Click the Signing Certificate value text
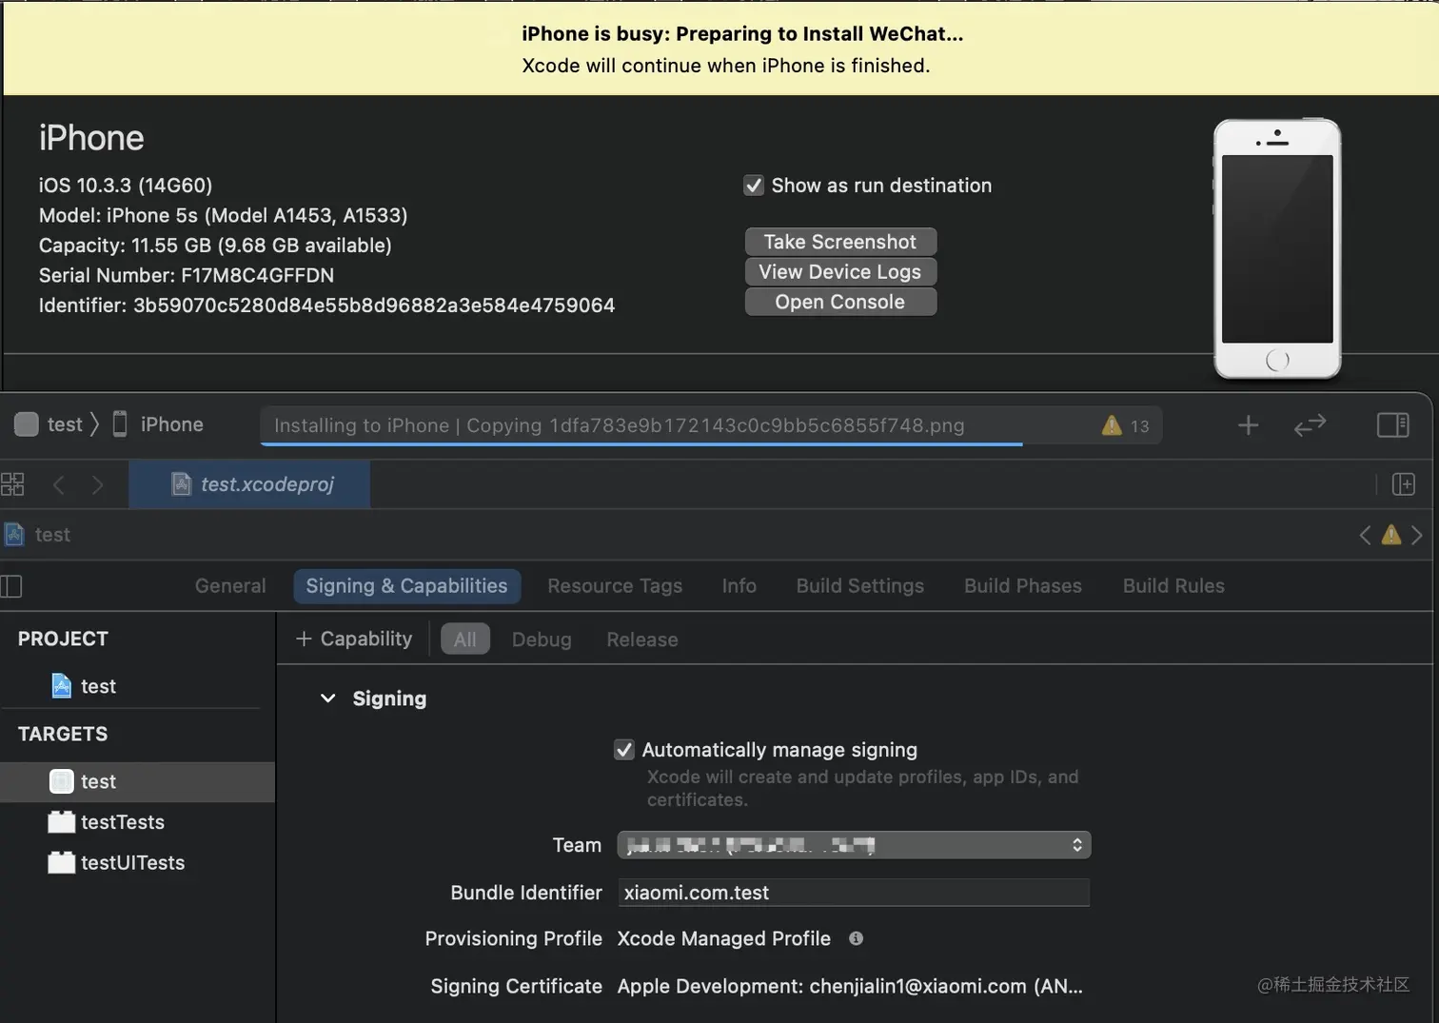This screenshot has height=1023, width=1439. click(x=850, y=986)
